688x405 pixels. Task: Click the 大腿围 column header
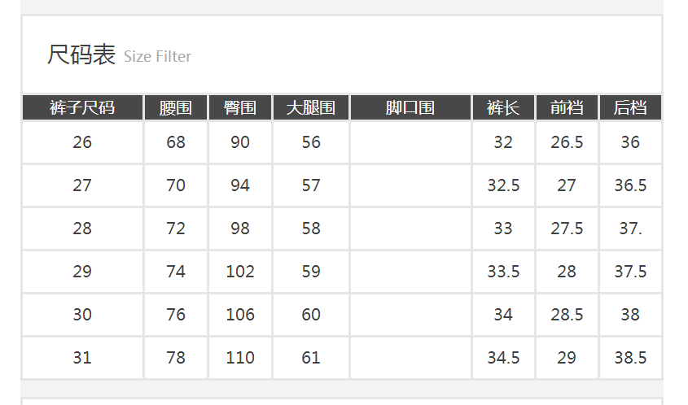(311, 107)
